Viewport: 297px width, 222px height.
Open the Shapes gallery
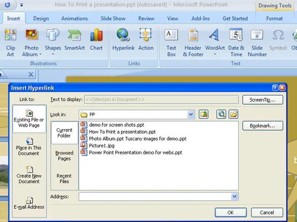(x=53, y=43)
